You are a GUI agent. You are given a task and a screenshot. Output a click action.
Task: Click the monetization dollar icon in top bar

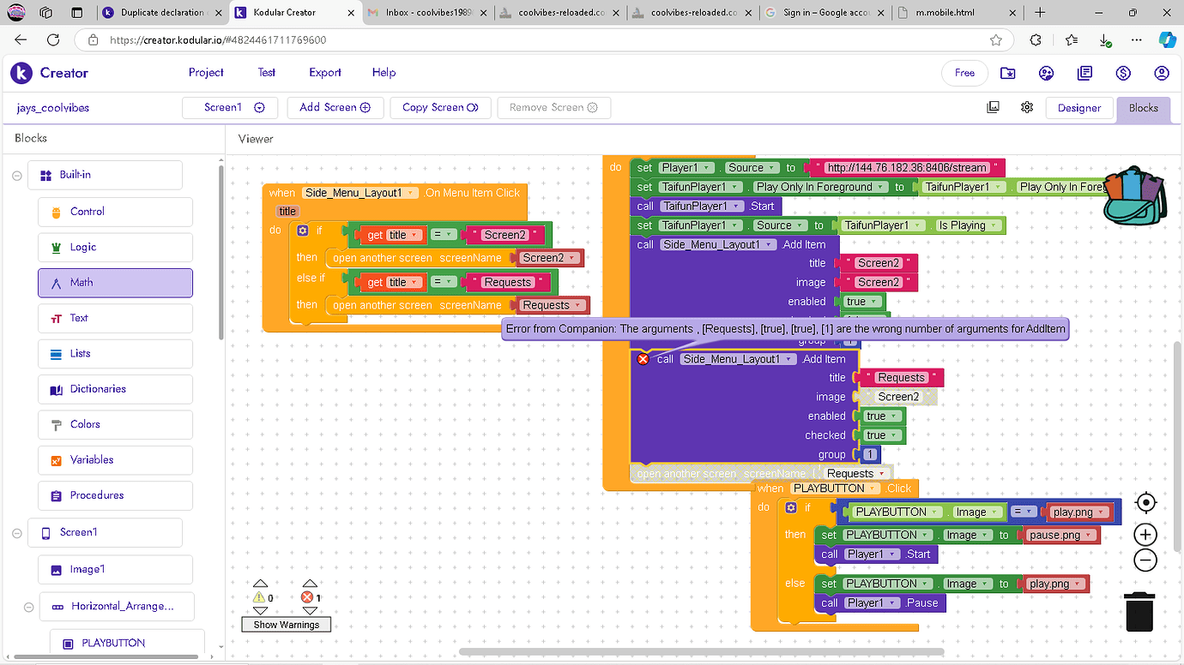[x=1123, y=73]
